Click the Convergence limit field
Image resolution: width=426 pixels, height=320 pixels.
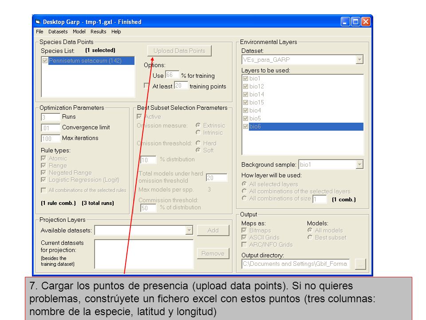point(50,128)
